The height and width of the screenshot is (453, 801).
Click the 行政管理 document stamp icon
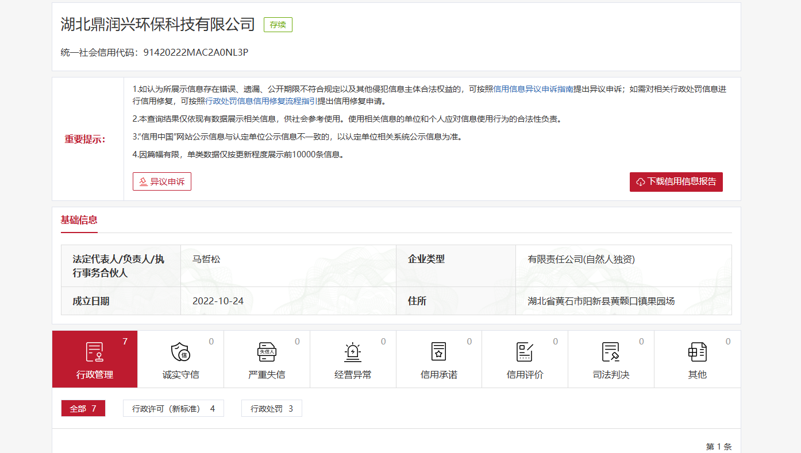click(95, 351)
